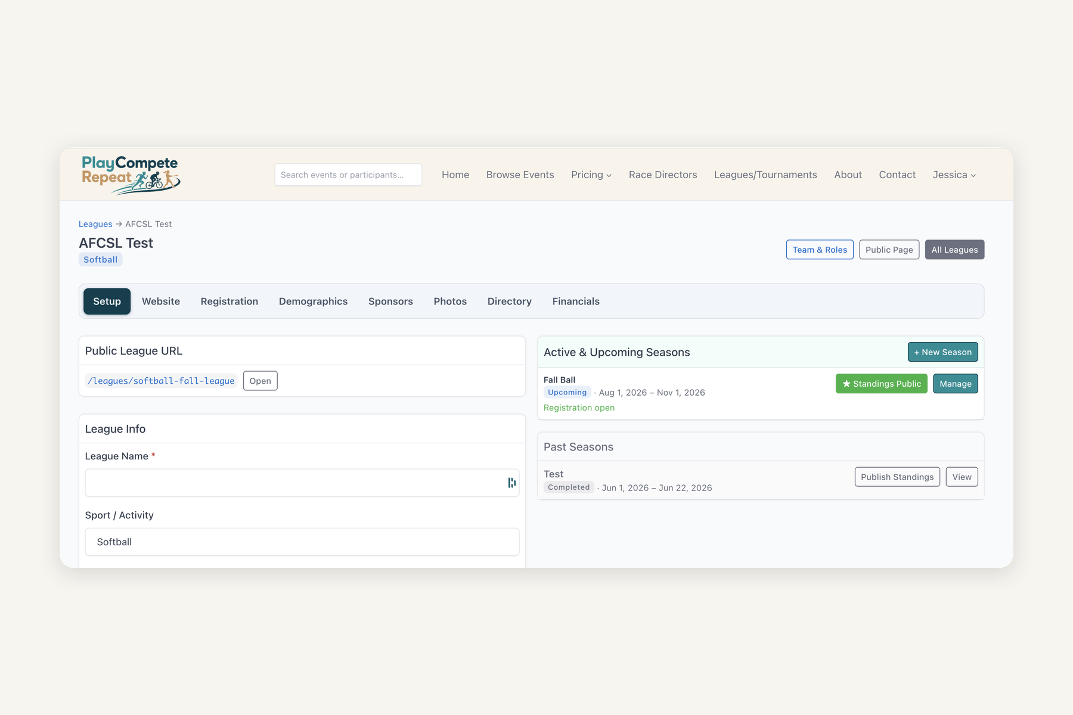Open the Jessica account dropdown
Viewport: 1073px width, 715px height.
(x=954, y=175)
